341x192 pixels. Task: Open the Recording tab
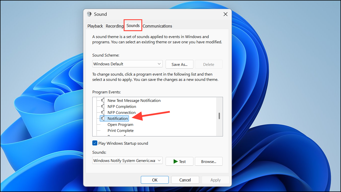[x=114, y=26]
